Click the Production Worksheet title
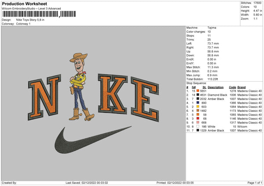This screenshot has height=186, width=264. click(x=24, y=4)
